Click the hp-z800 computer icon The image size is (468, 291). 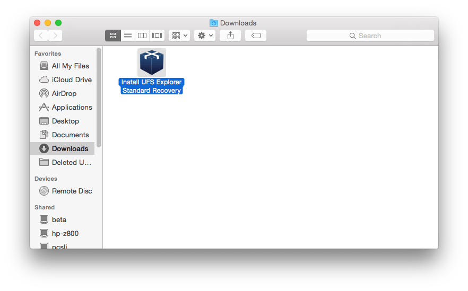point(44,233)
